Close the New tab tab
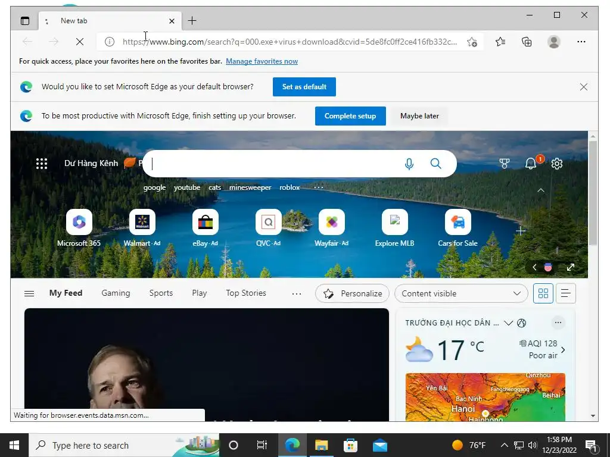Screen dimensions: 610x457 [172, 21]
